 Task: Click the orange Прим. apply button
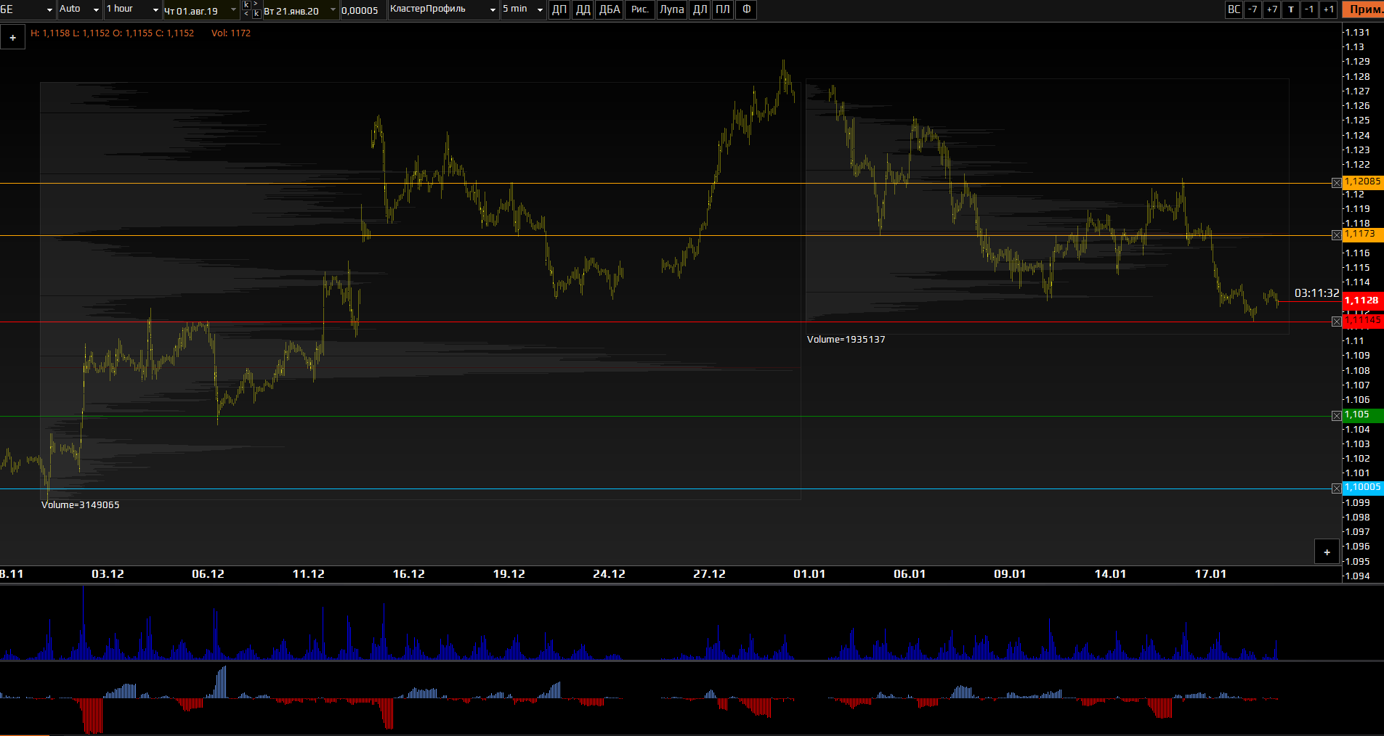[1364, 9]
